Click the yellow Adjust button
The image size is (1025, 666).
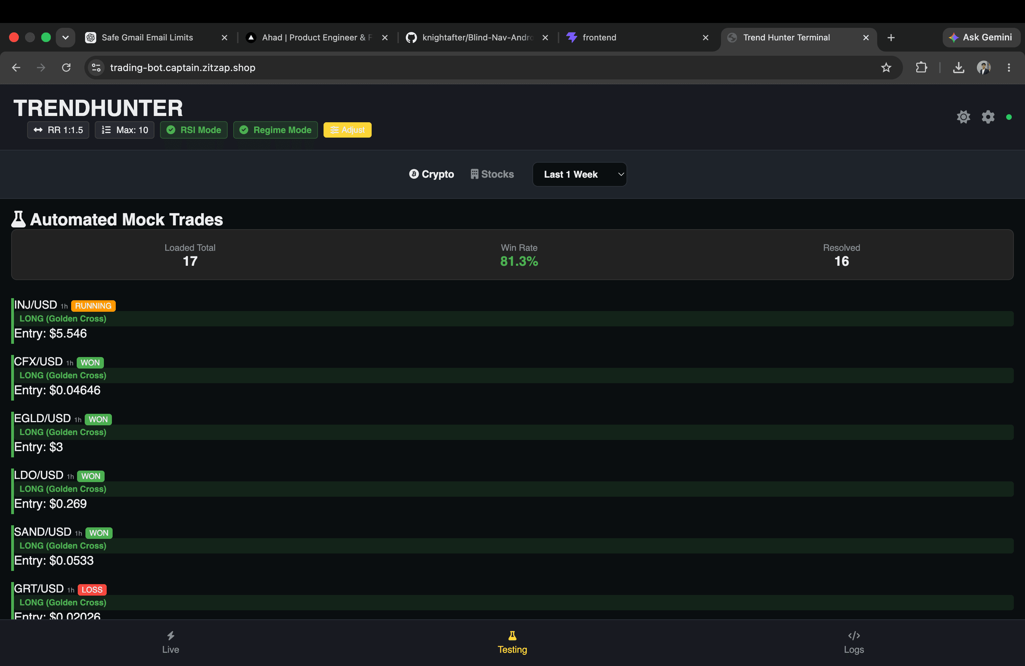click(348, 130)
